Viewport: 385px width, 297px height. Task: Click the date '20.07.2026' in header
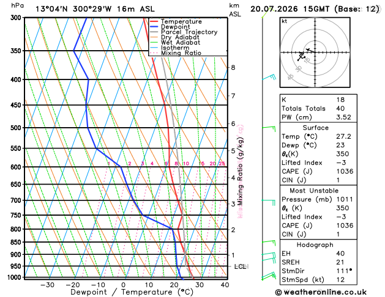click(274, 9)
